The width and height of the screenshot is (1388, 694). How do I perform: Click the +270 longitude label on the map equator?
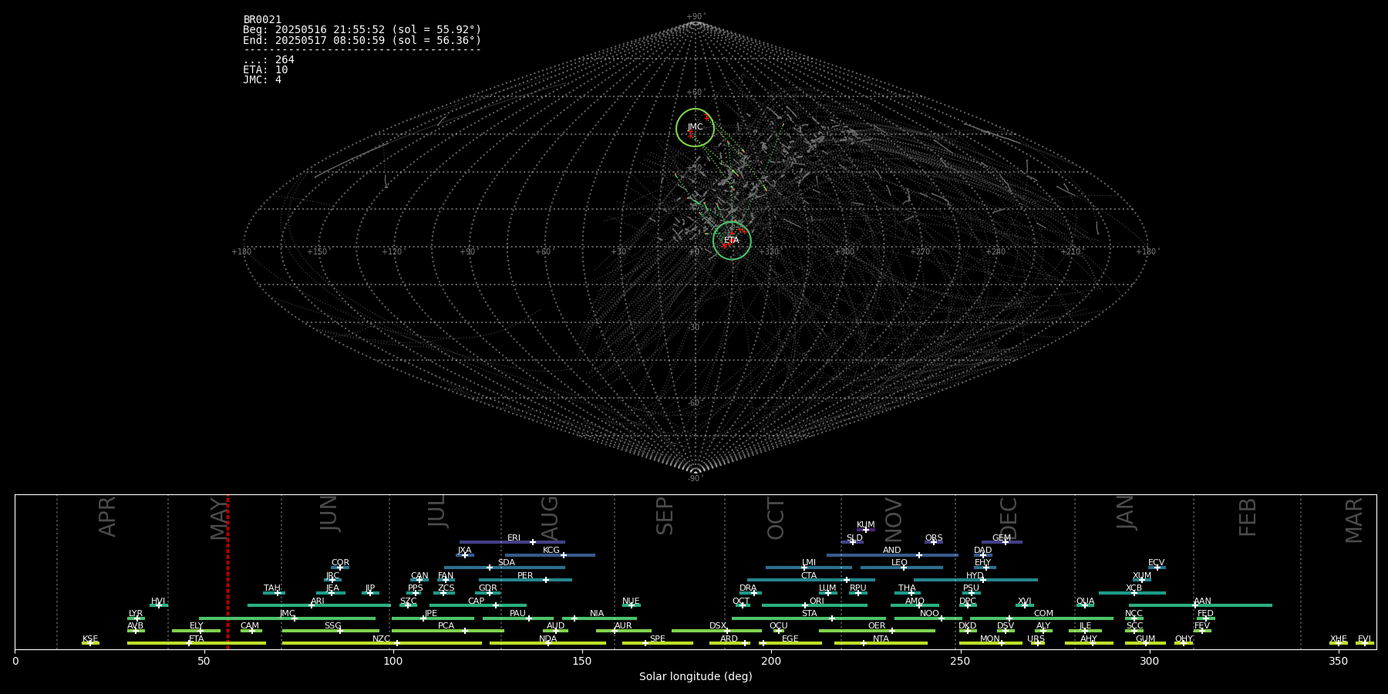pyautogui.click(x=920, y=252)
